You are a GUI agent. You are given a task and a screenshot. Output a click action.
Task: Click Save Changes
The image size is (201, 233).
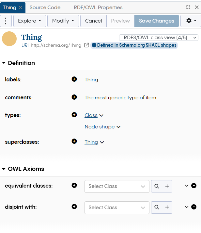[157, 21]
